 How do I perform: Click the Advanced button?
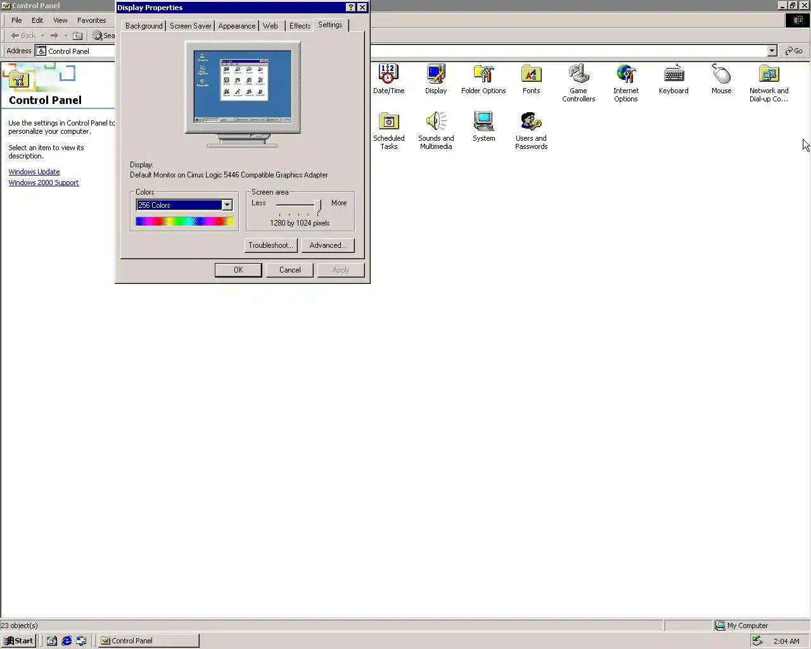coord(328,245)
